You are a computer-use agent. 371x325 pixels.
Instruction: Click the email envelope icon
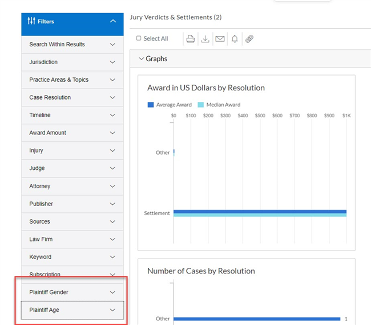click(220, 39)
